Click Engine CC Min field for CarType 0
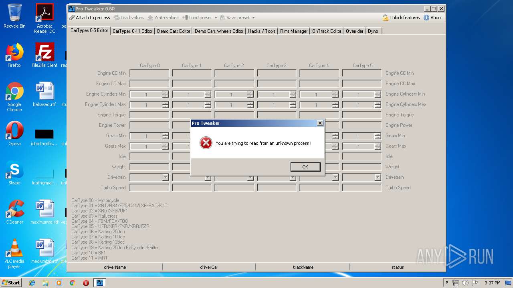 tap(149, 73)
